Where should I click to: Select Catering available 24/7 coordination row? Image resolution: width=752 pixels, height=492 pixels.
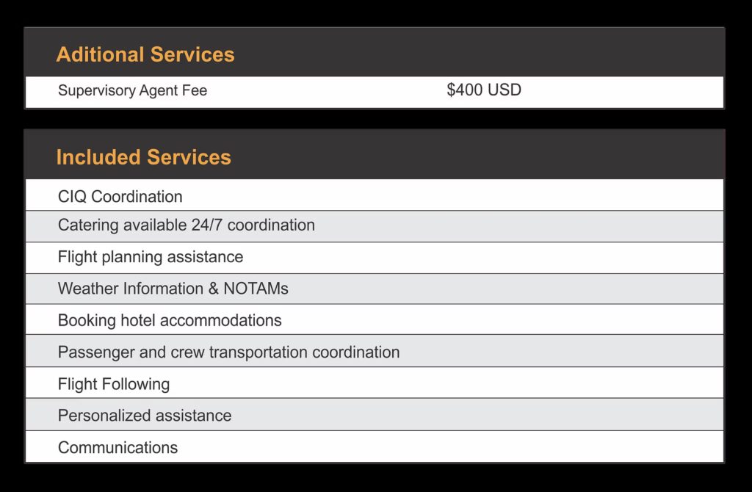pos(375,226)
